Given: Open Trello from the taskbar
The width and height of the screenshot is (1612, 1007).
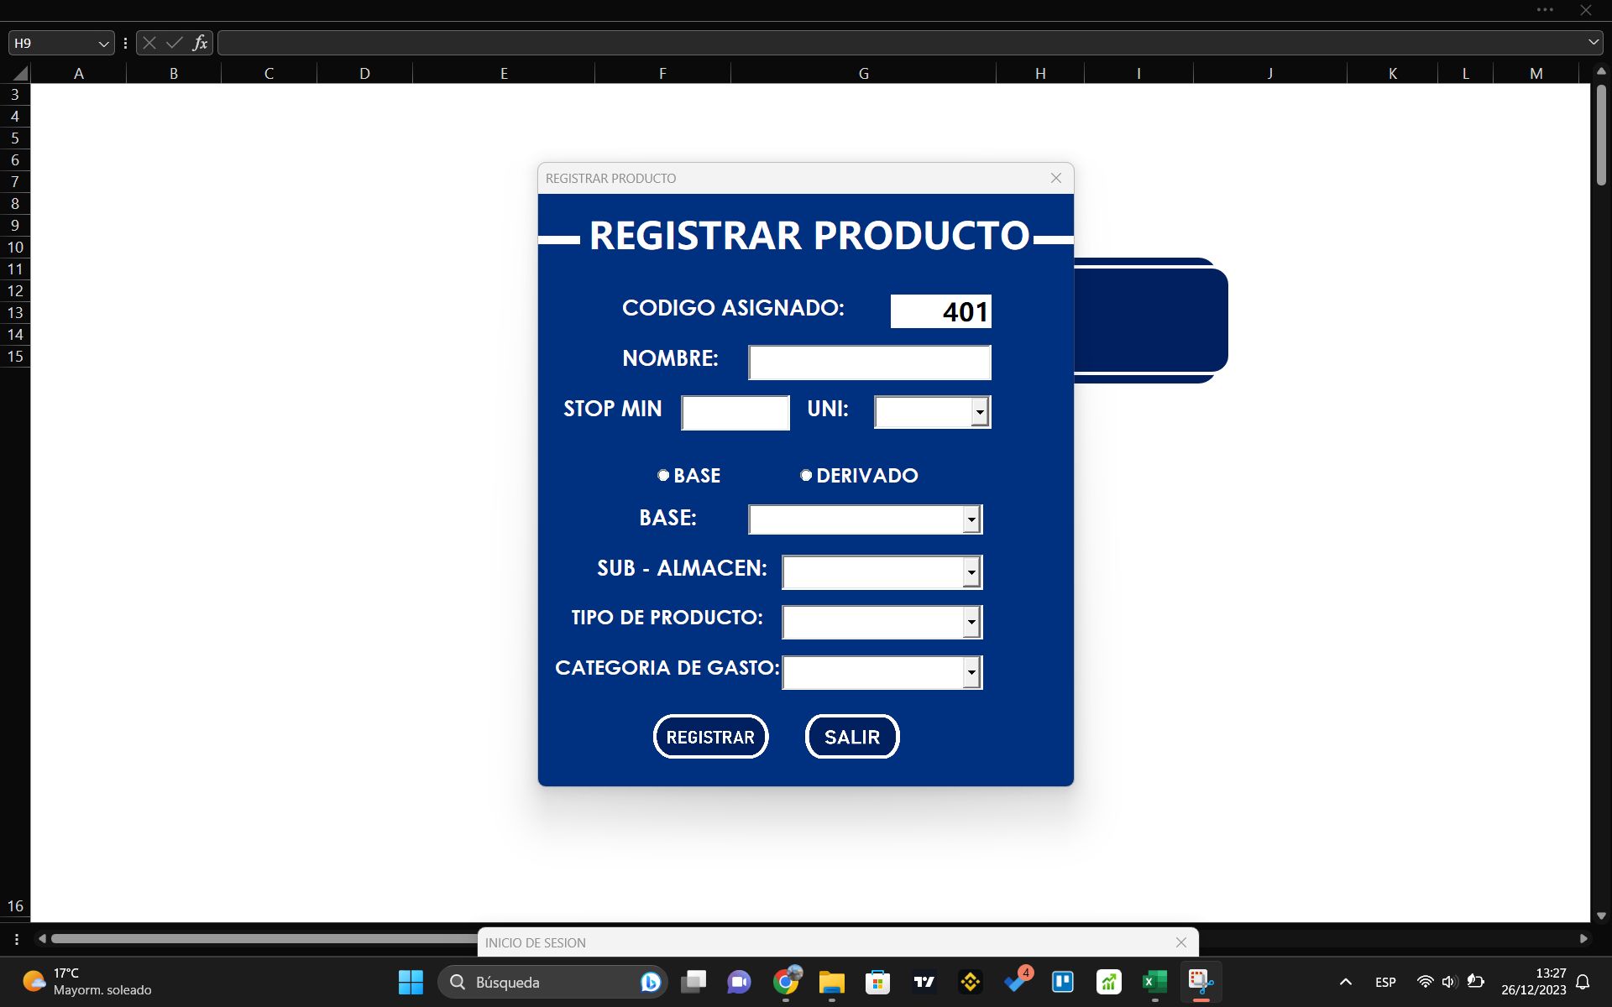Looking at the screenshot, I should pos(1063,981).
